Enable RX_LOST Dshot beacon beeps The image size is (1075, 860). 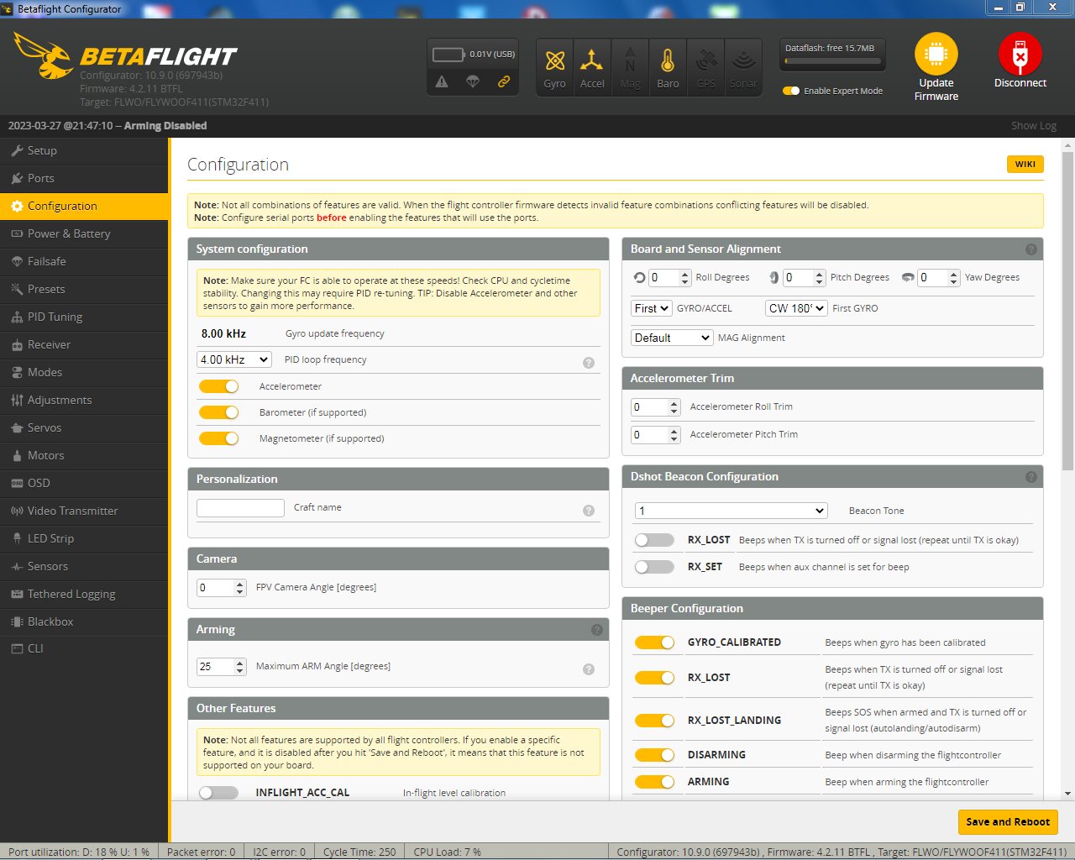654,541
